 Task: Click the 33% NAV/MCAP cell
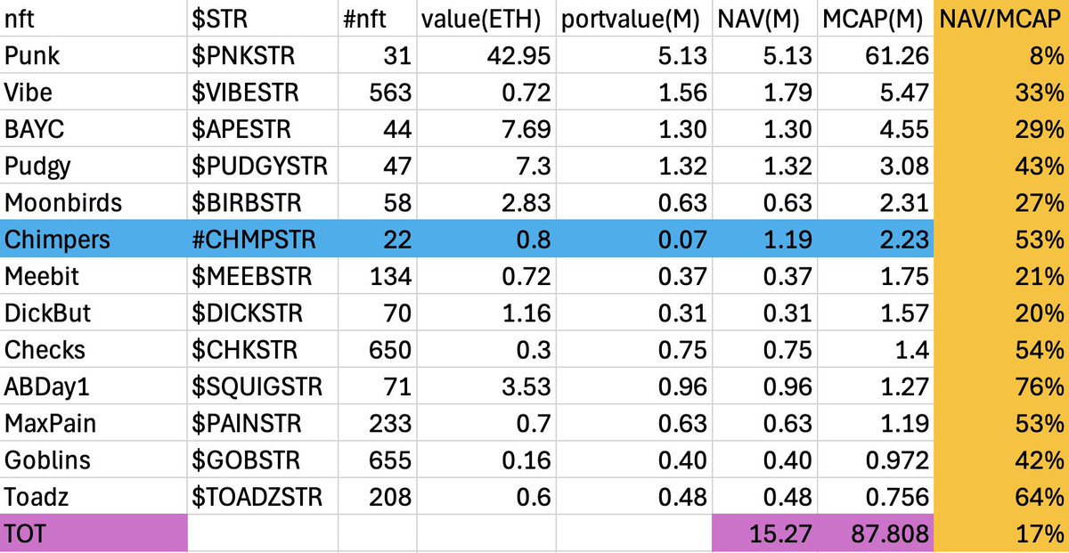[x=1001, y=94]
